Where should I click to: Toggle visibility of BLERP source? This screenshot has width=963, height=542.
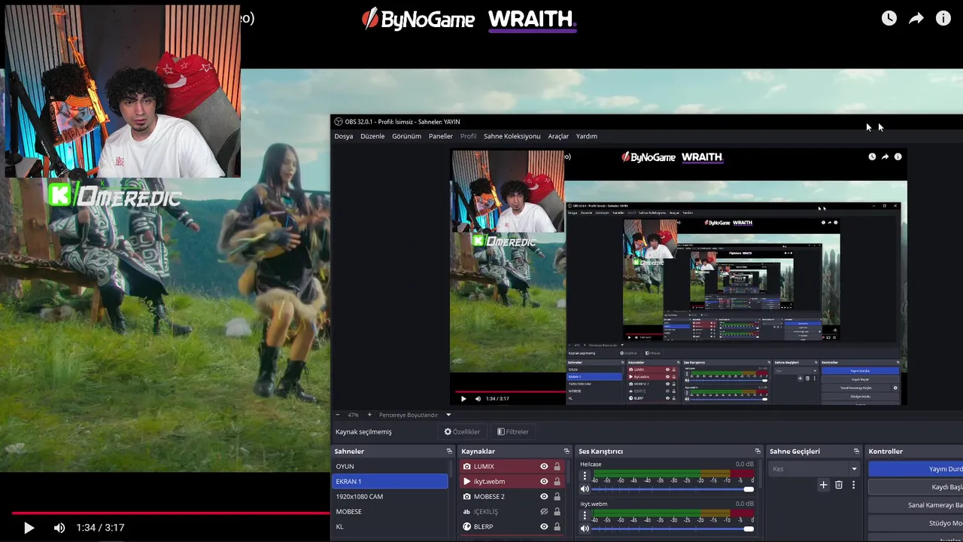[544, 527]
